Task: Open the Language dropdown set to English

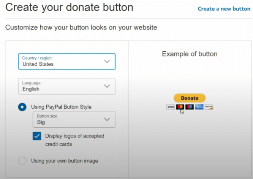Action: pos(66,86)
